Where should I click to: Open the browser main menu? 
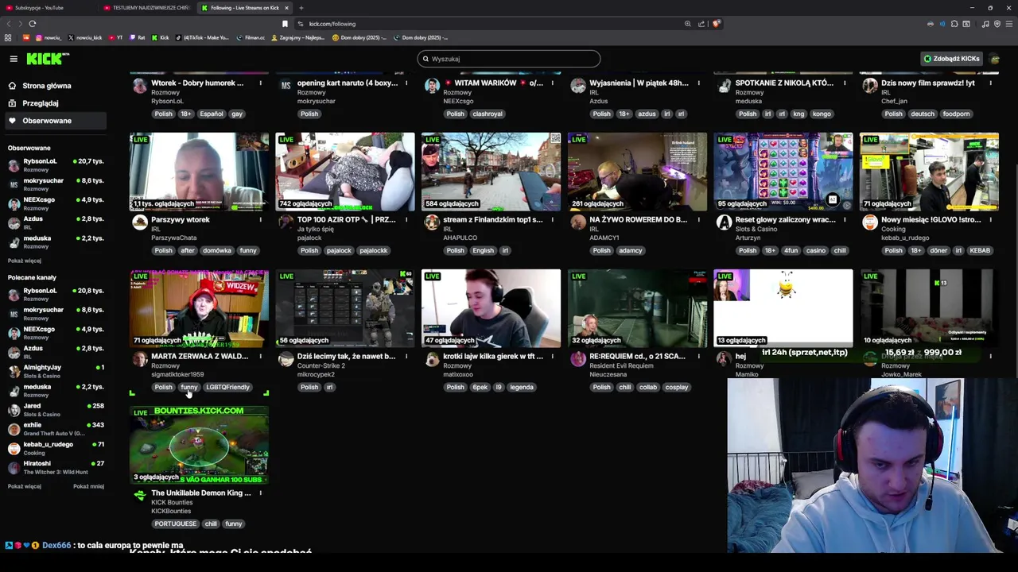pyautogui.click(x=1008, y=24)
